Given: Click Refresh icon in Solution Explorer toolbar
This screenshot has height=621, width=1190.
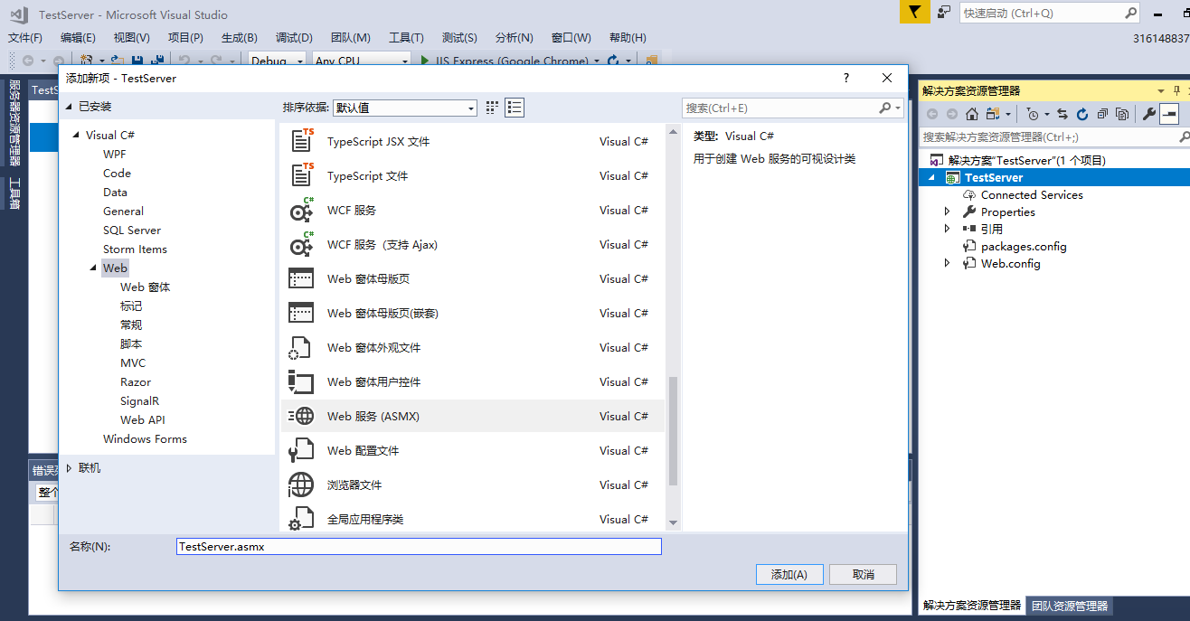Looking at the screenshot, I should [1082, 114].
